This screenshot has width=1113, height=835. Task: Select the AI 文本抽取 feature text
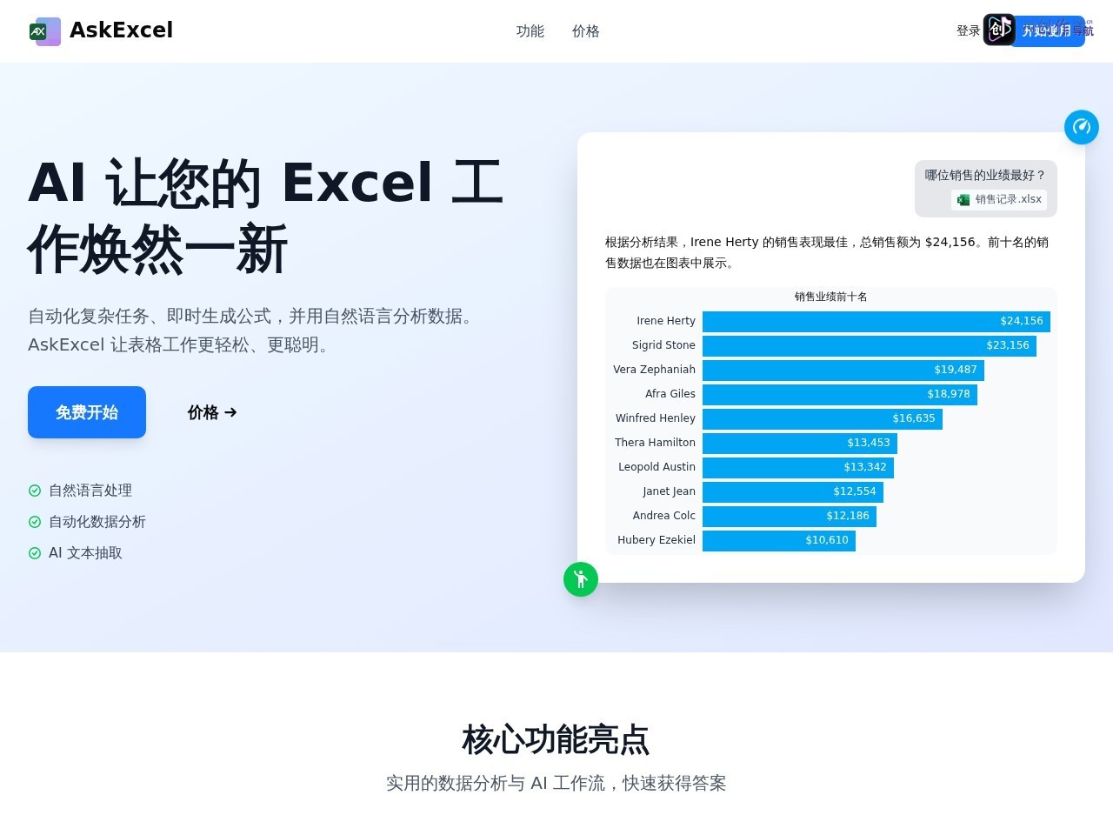pos(85,553)
